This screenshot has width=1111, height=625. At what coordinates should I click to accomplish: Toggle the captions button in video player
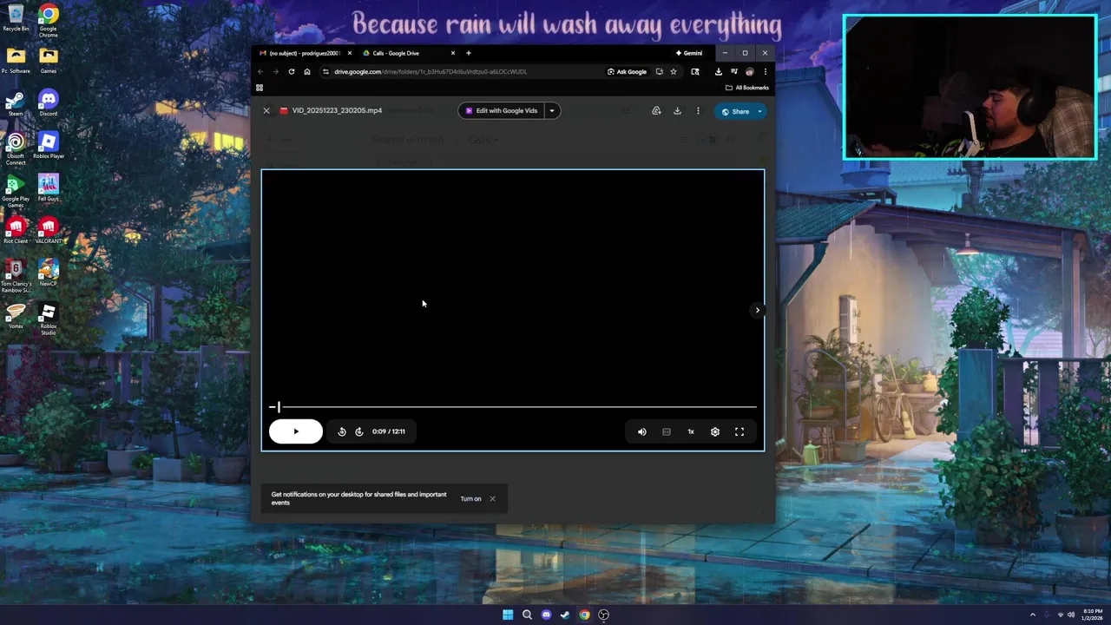[x=667, y=431]
